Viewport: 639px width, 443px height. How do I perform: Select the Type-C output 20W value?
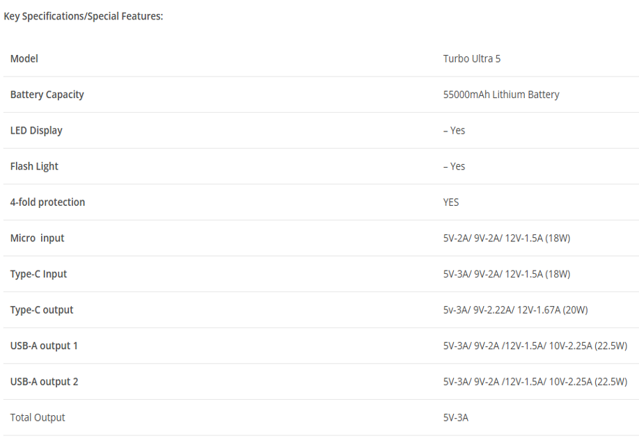[x=515, y=310]
